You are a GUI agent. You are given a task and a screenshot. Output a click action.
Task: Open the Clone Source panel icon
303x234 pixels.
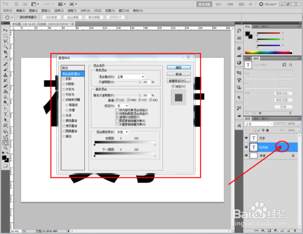239,87
